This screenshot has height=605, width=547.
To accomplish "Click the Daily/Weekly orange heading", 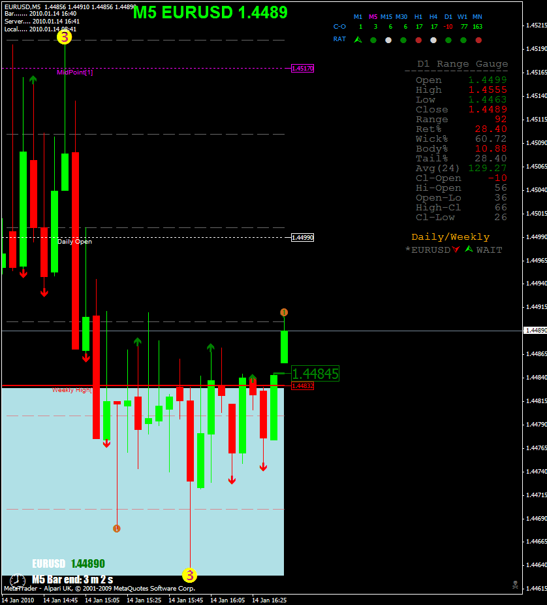I will [450, 237].
